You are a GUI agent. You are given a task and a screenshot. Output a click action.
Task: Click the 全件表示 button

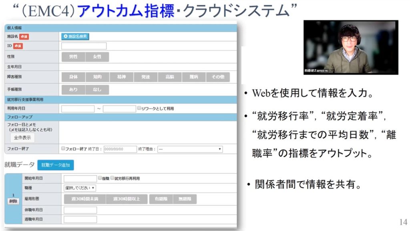tap(22, 138)
